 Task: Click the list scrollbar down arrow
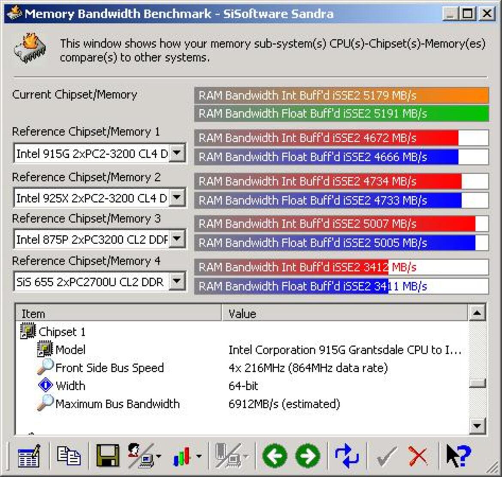point(477,426)
